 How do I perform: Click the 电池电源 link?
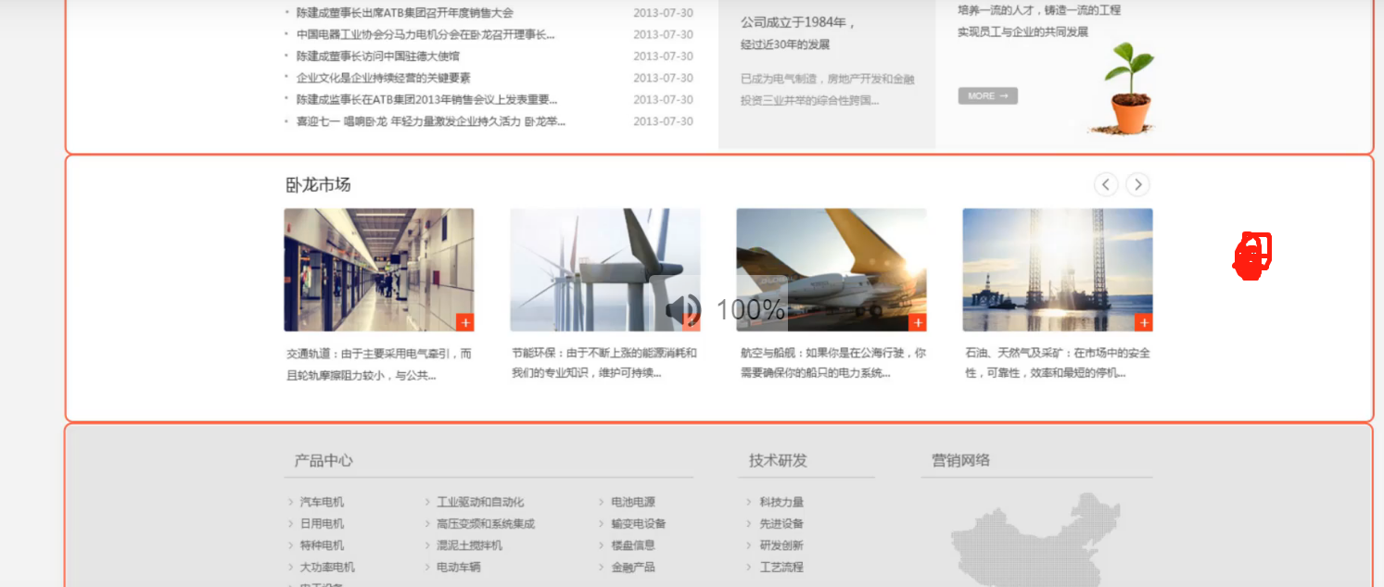(x=633, y=502)
